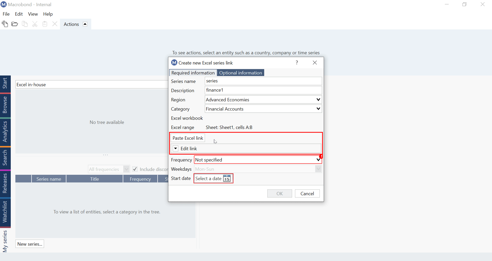This screenshot has width=492, height=261.
Task: Sort by Series name column header
Action: click(x=49, y=179)
